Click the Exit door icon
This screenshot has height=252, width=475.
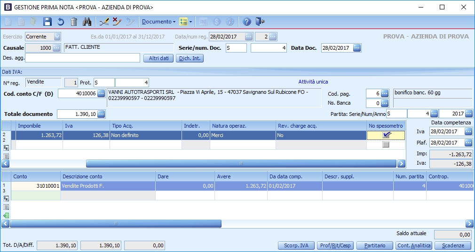(x=260, y=22)
